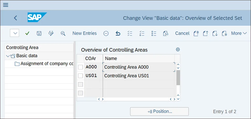This screenshot has height=119, width=251.
Task: Click the green checkmark Enter icon
Action: [27, 33]
